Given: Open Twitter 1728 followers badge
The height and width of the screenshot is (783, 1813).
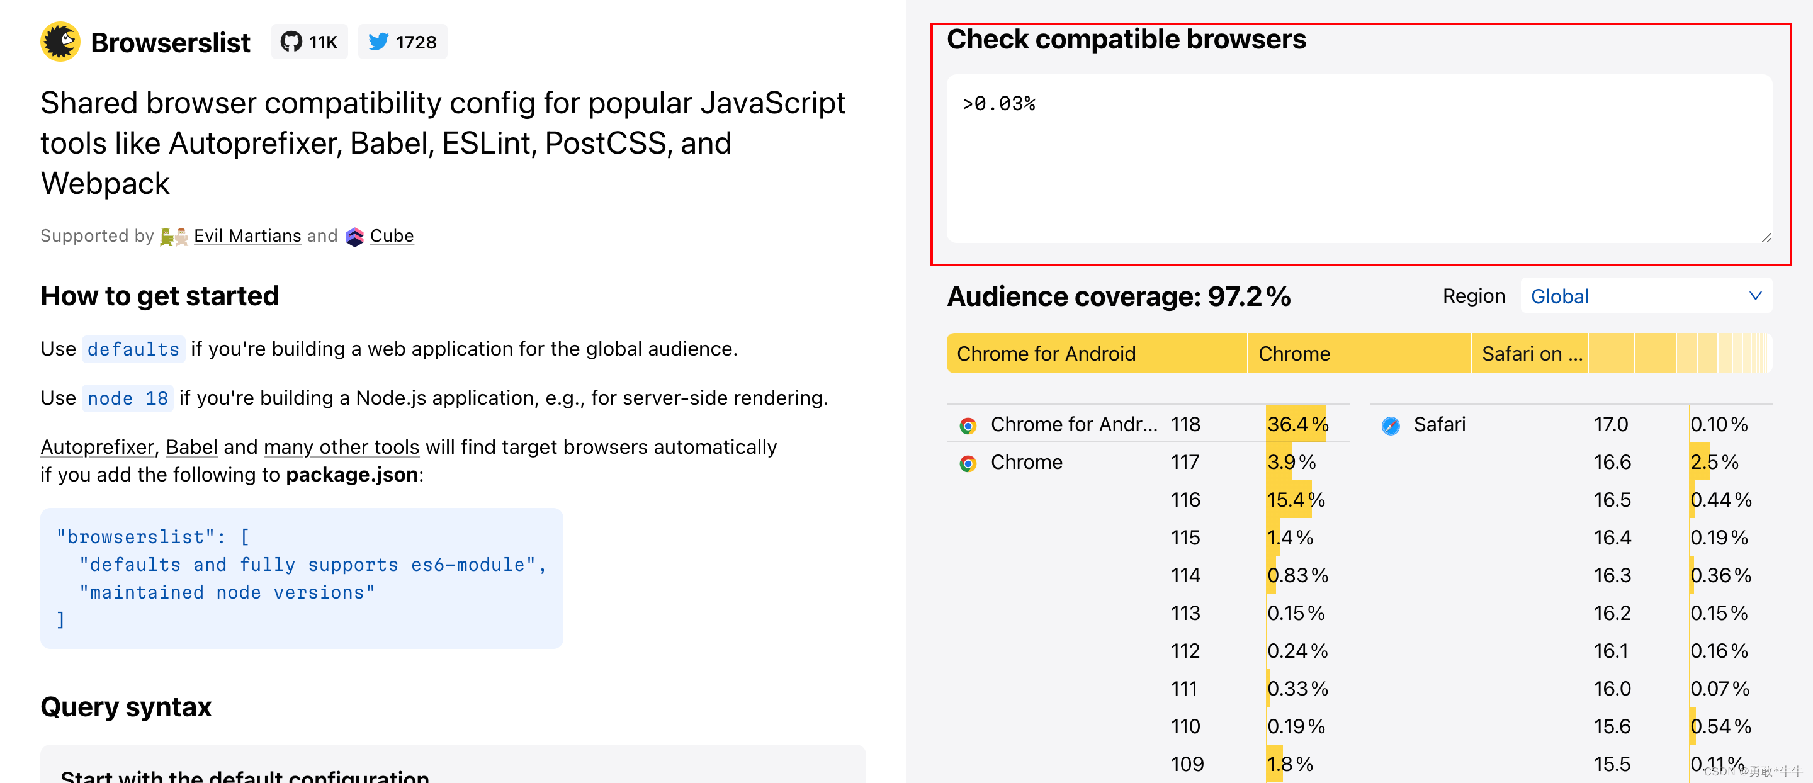Looking at the screenshot, I should click(403, 42).
